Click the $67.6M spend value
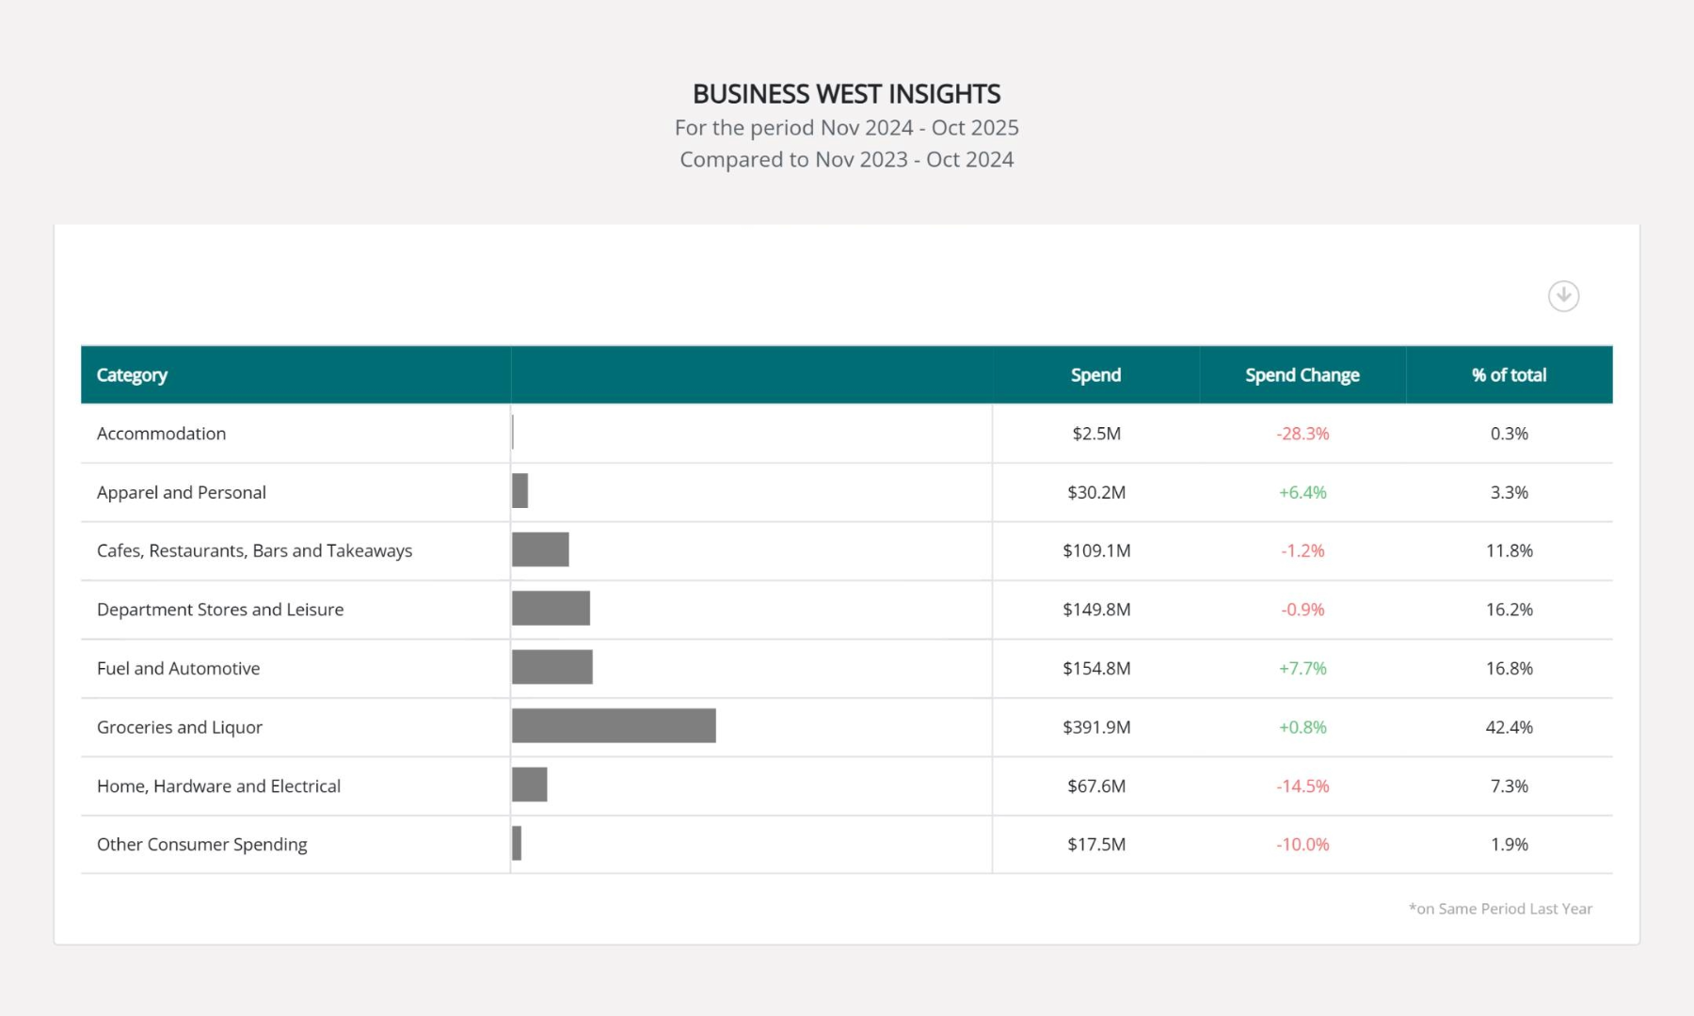The image size is (1694, 1016). click(1096, 786)
